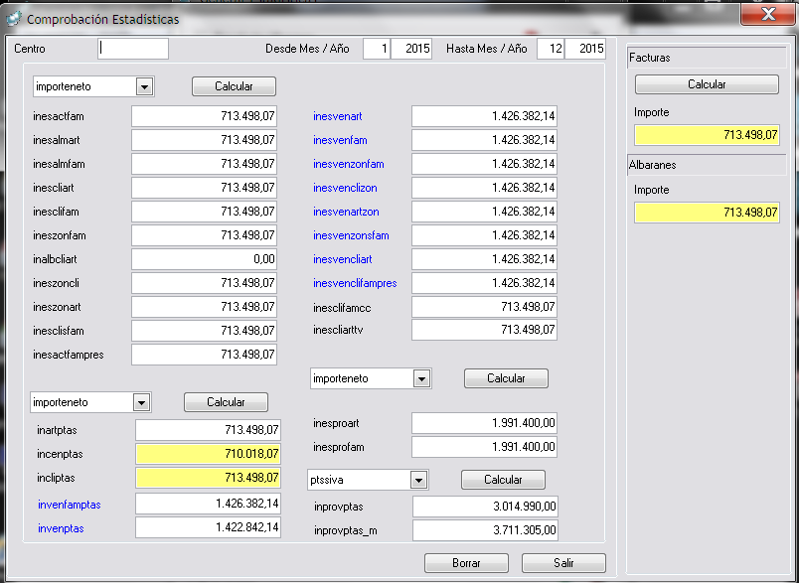Click the yellow incliptas value field
799x583 pixels.
tap(209, 478)
